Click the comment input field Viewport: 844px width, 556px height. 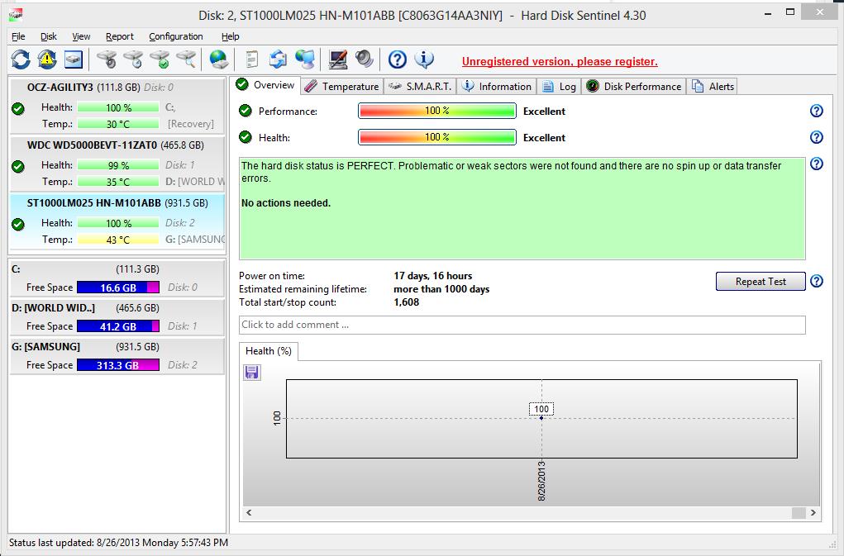pyautogui.click(x=522, y=325)
